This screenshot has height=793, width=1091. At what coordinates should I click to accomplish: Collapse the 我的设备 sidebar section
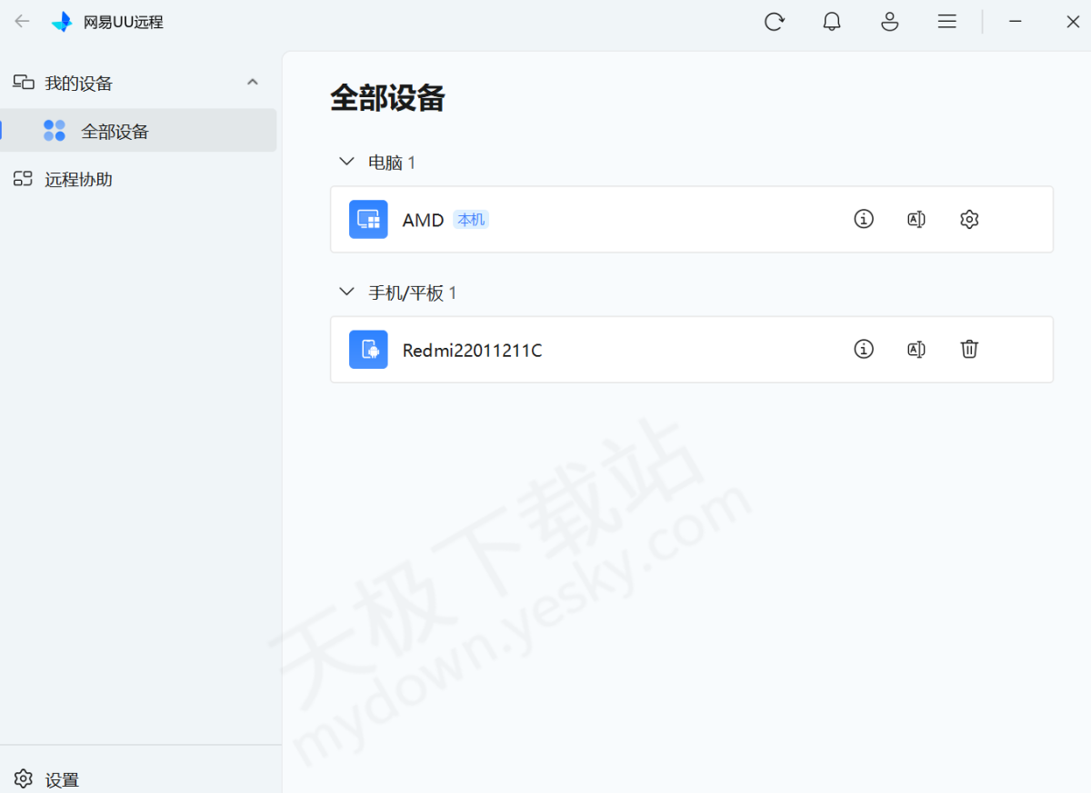point(253,83)
